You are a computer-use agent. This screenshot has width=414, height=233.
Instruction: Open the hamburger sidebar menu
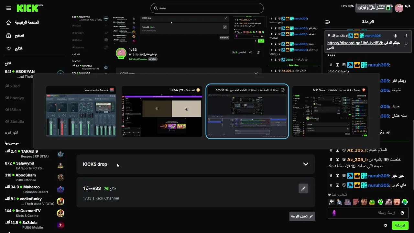(x=9, y=8)
